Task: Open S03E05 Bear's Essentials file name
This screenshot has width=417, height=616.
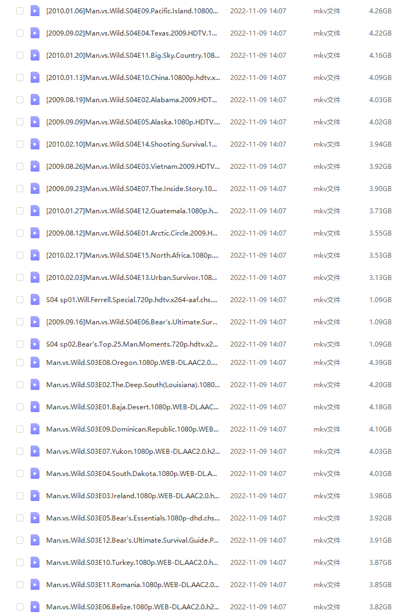Action: (x=133, y=518)
